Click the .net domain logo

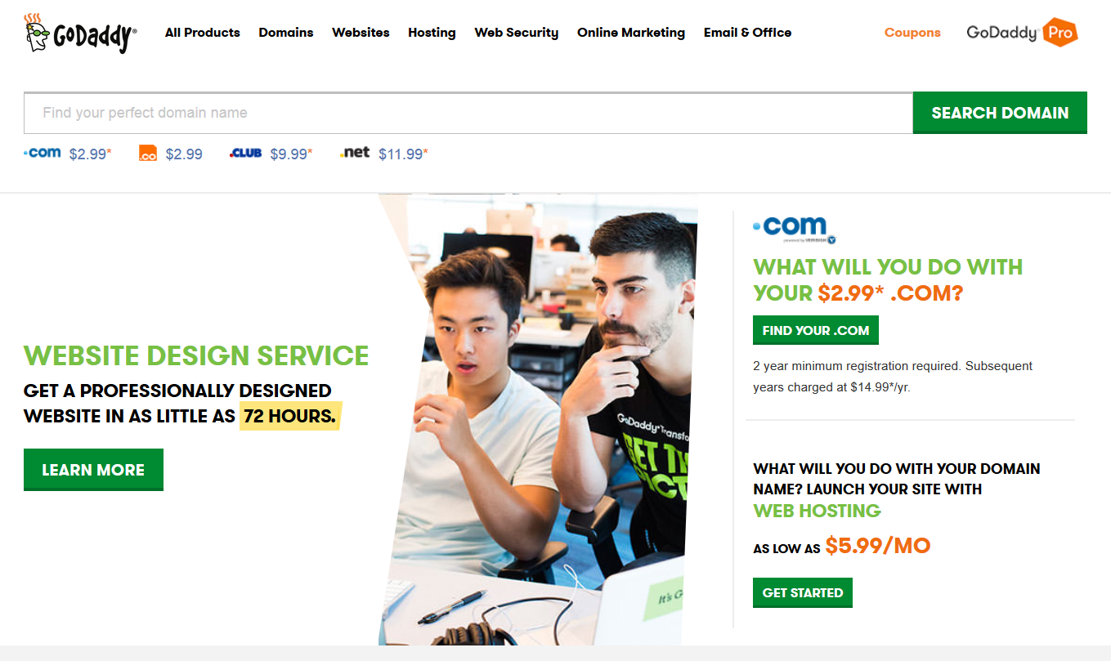pyautogui.click(x=355, y=152)
